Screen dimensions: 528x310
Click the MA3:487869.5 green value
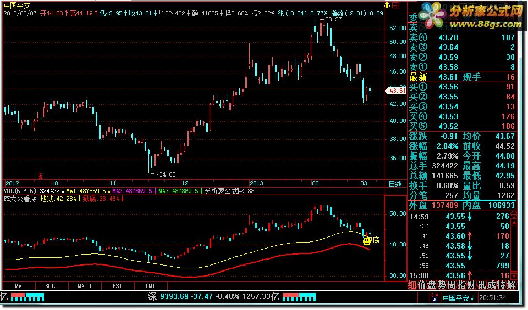(178, 191)
